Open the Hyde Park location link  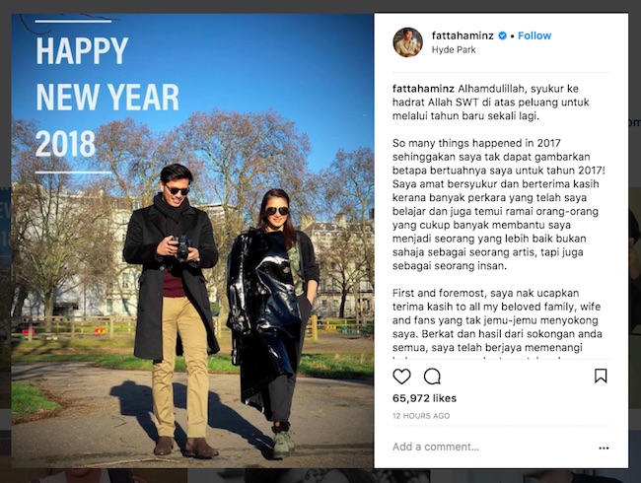pos(454,50)
